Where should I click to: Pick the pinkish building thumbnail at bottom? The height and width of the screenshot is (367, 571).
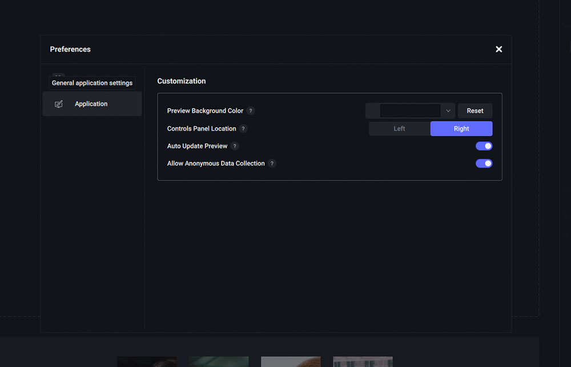click(x=363, y=361)
